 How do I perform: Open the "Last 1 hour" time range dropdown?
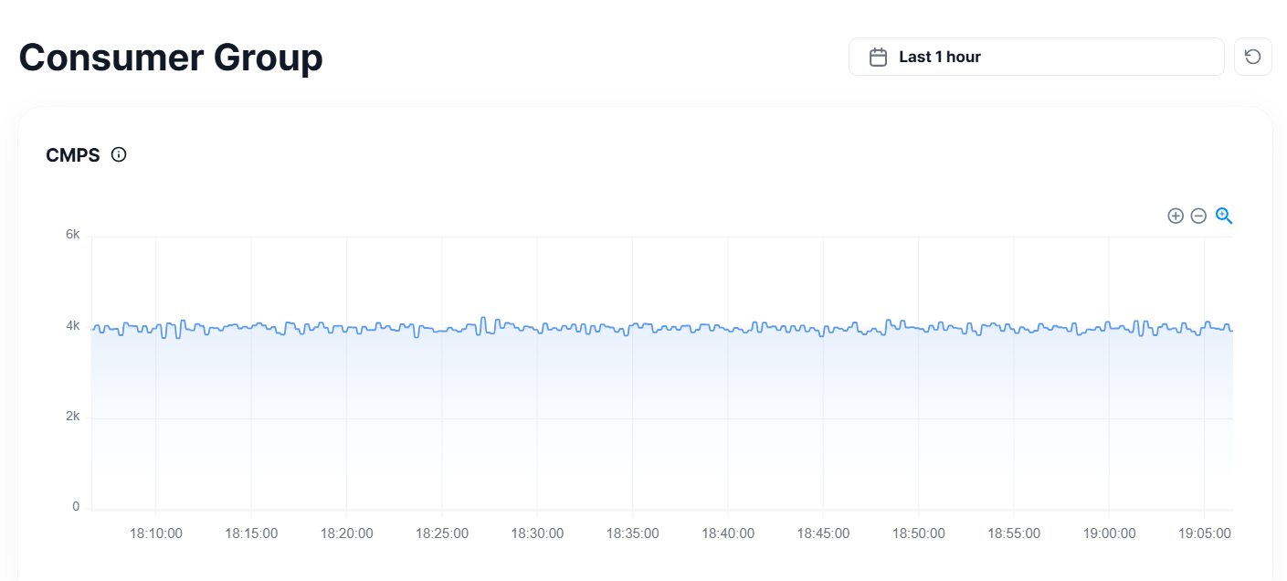pos(1036,57)
